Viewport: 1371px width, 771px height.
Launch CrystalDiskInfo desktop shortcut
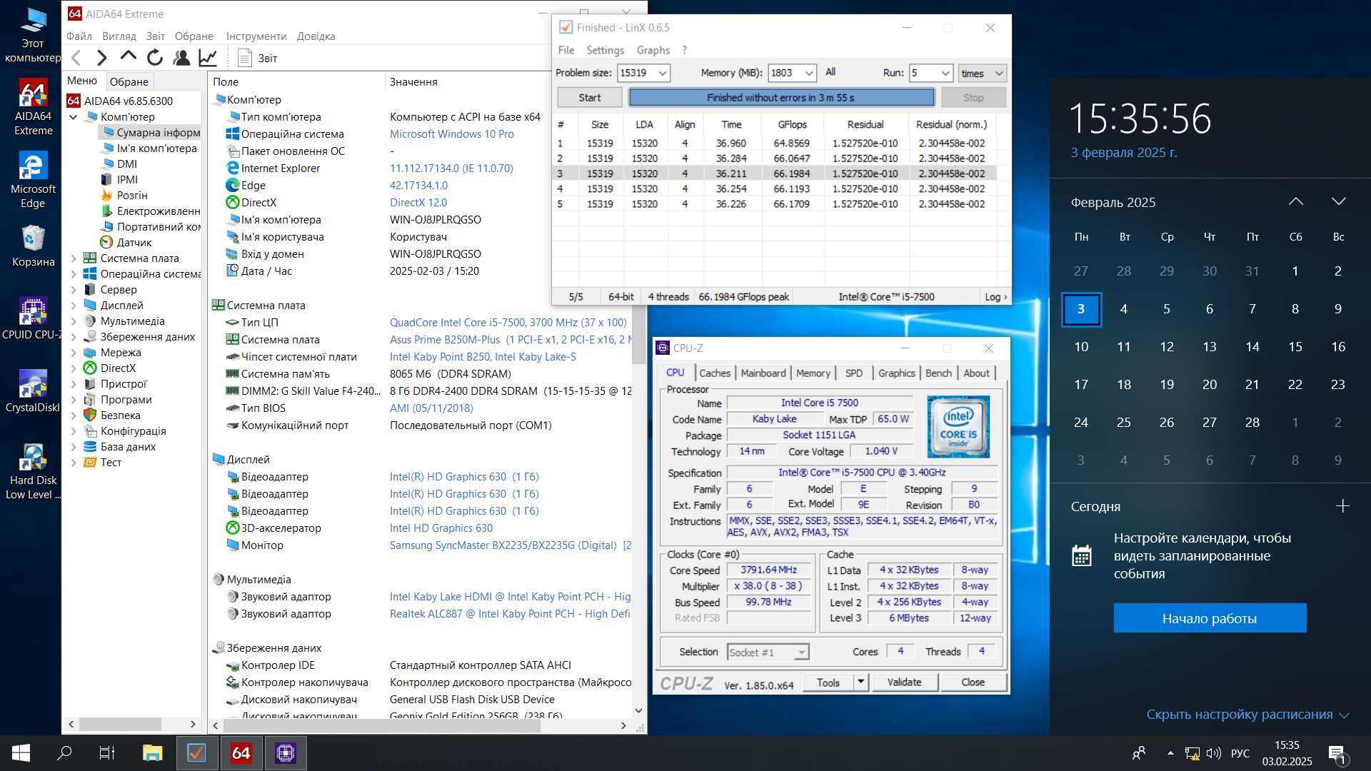[33, 391]
